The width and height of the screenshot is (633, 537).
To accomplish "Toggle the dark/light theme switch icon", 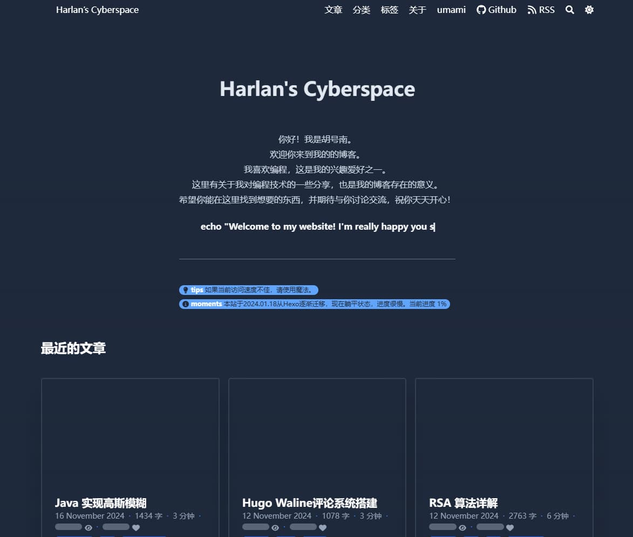I will click(x=589, y=10).
